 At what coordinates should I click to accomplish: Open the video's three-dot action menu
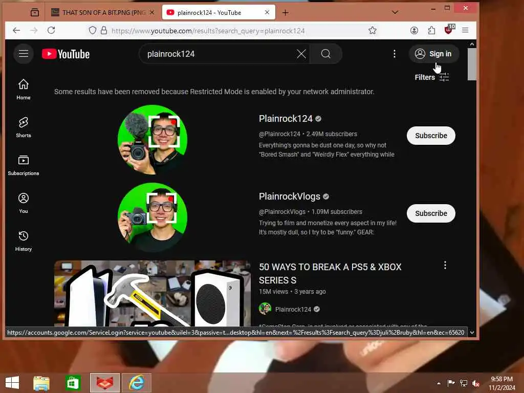(445, 266)
